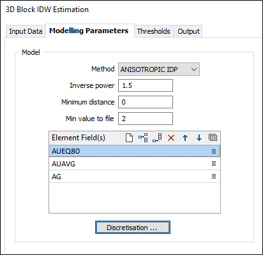263x255 pixels.
Task: Open the Method dropdown showing ANISOTROPIC IDP
Action: pos(159,69)
